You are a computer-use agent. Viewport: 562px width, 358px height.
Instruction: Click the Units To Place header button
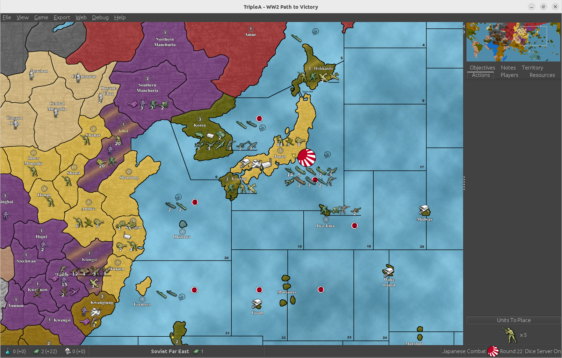(513, 320)
